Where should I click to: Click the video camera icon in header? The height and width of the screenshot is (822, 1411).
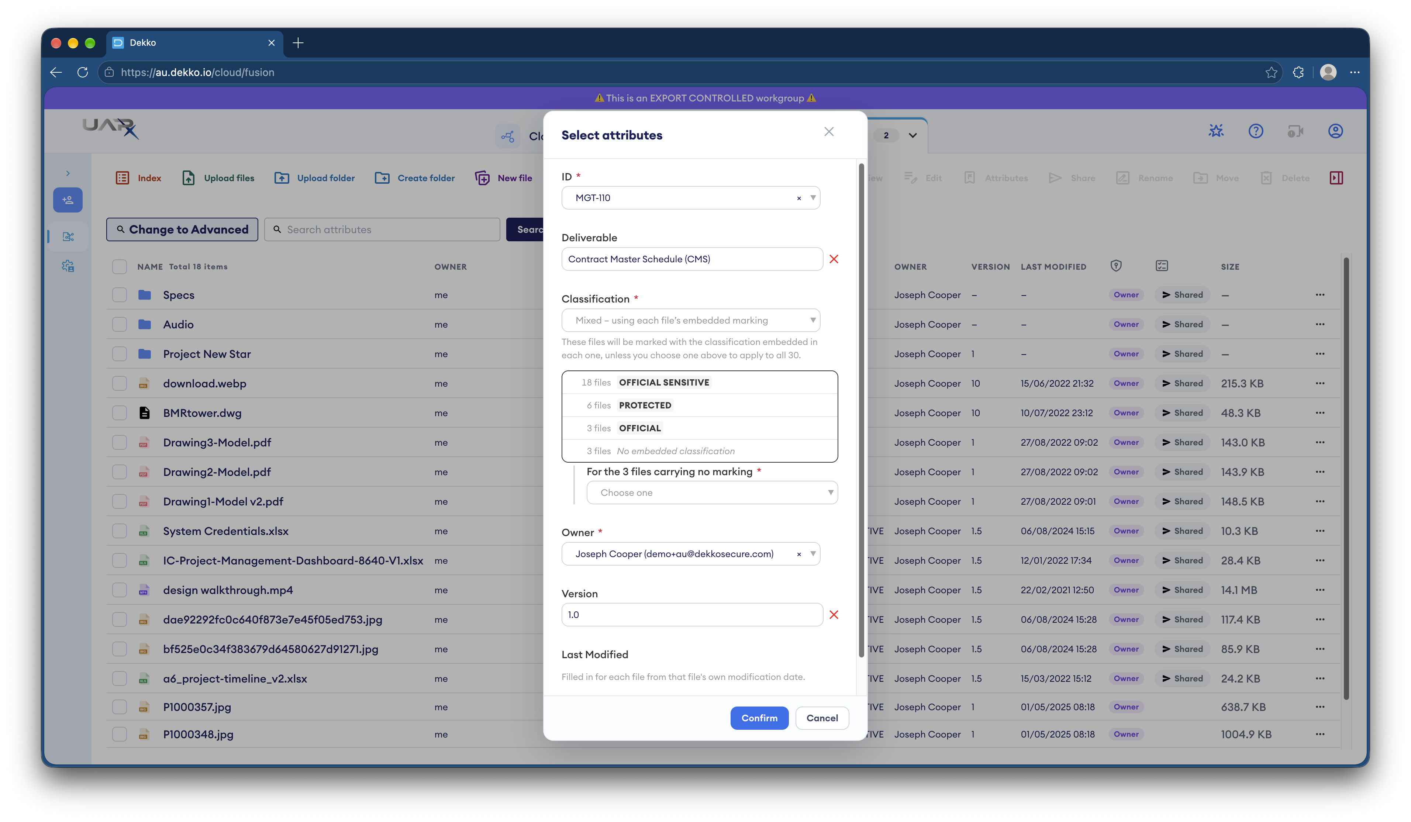1295,131
